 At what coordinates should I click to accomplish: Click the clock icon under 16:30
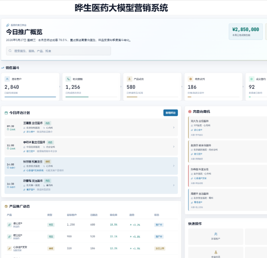8,187
